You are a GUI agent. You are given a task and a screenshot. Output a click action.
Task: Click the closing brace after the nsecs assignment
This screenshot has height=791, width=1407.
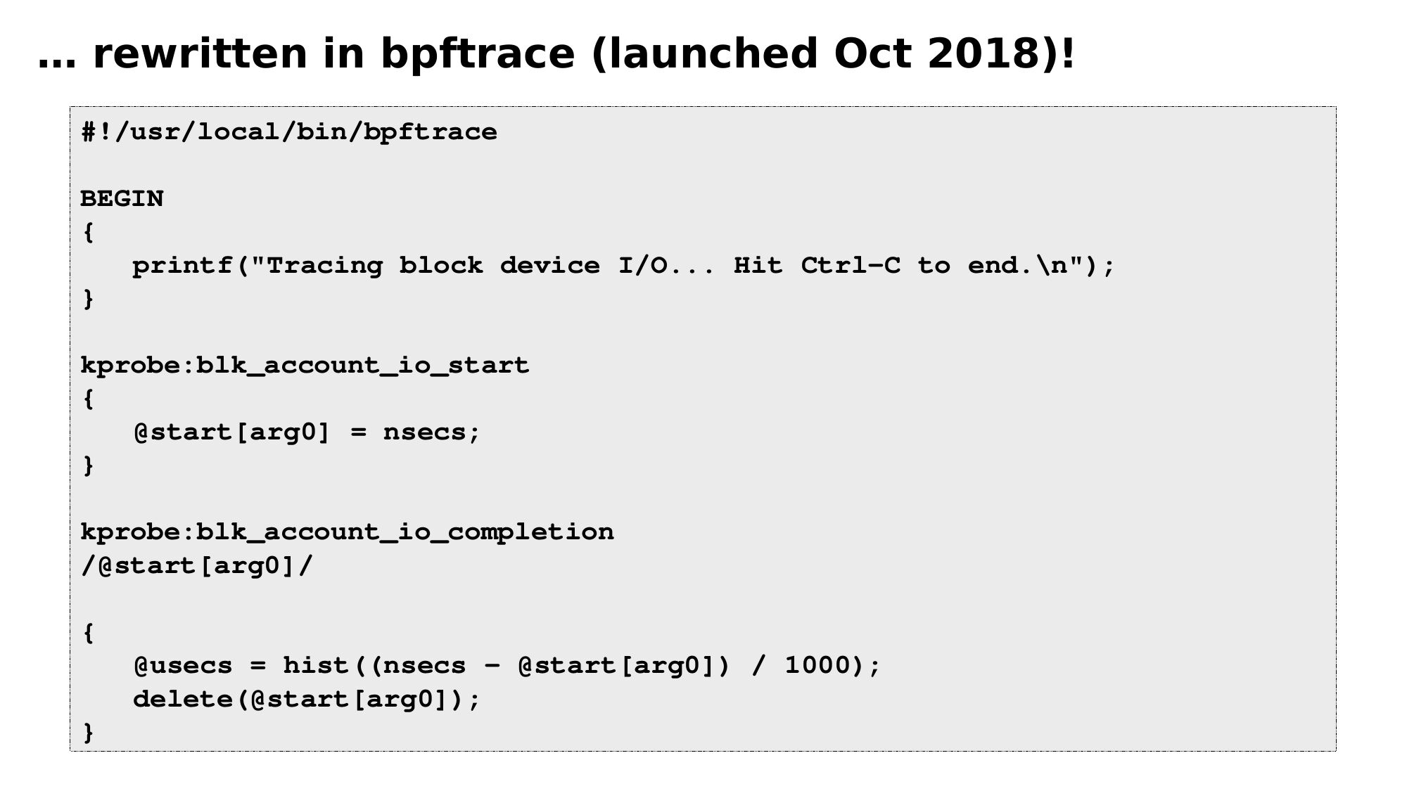[x=88, y=465]
